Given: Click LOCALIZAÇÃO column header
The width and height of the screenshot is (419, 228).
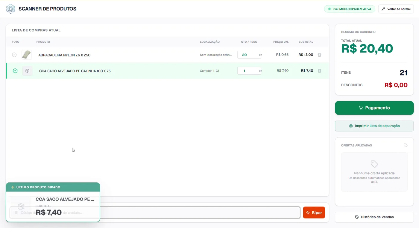Looking at the screenshot, I should [210, 42].
